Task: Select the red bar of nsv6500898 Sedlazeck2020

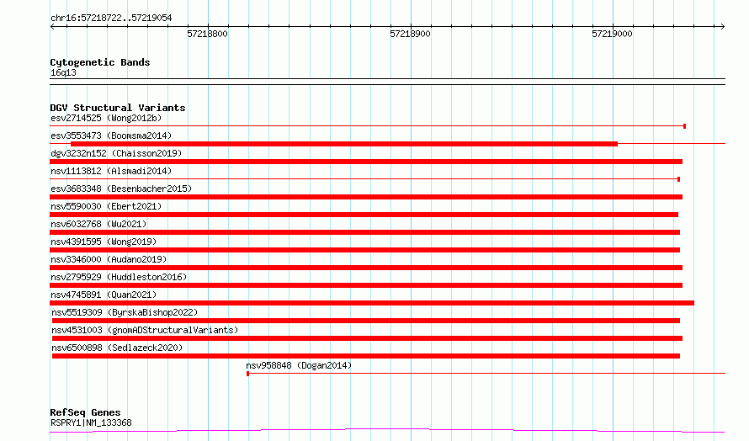Action: tap(366, 356)
